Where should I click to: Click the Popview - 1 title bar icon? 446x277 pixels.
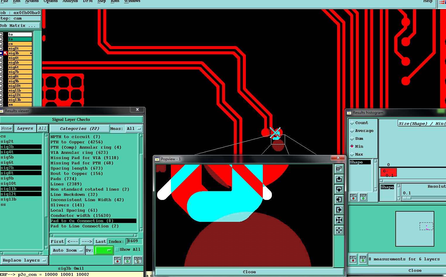click(157, 159)
